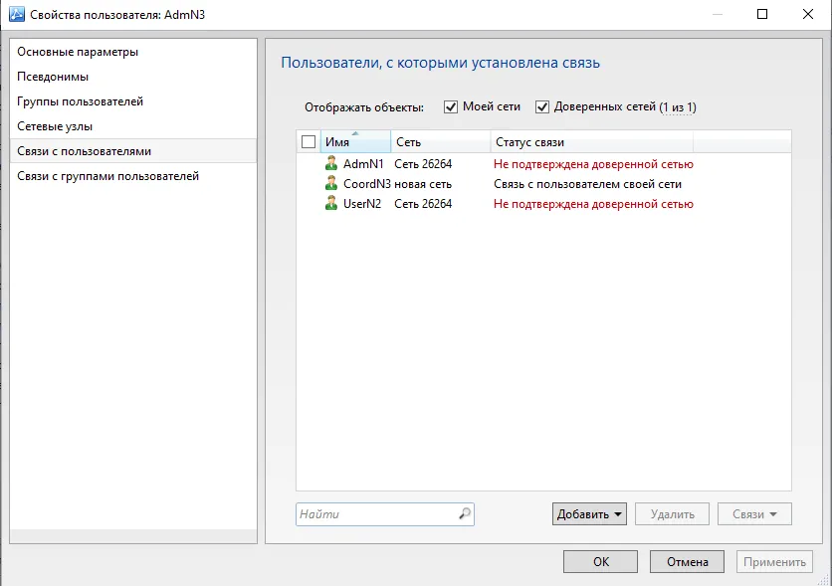Viewport: 832px width, 586px height.
Task: Select the AdmN1 name cell
Action: (363, 164)
